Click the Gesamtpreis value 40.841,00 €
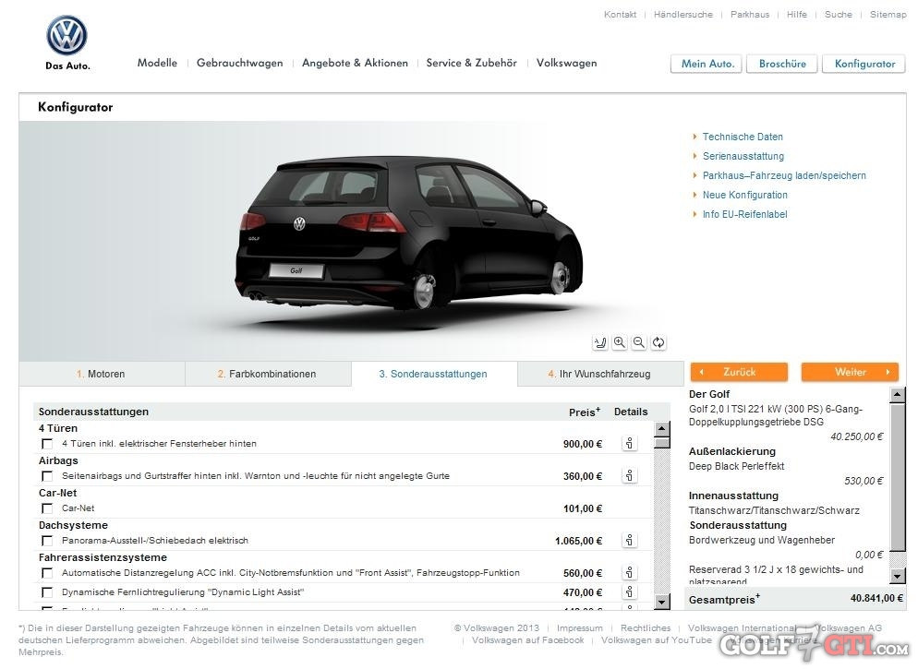Screen dimensions: 918x669 click(x=876, y=598)
